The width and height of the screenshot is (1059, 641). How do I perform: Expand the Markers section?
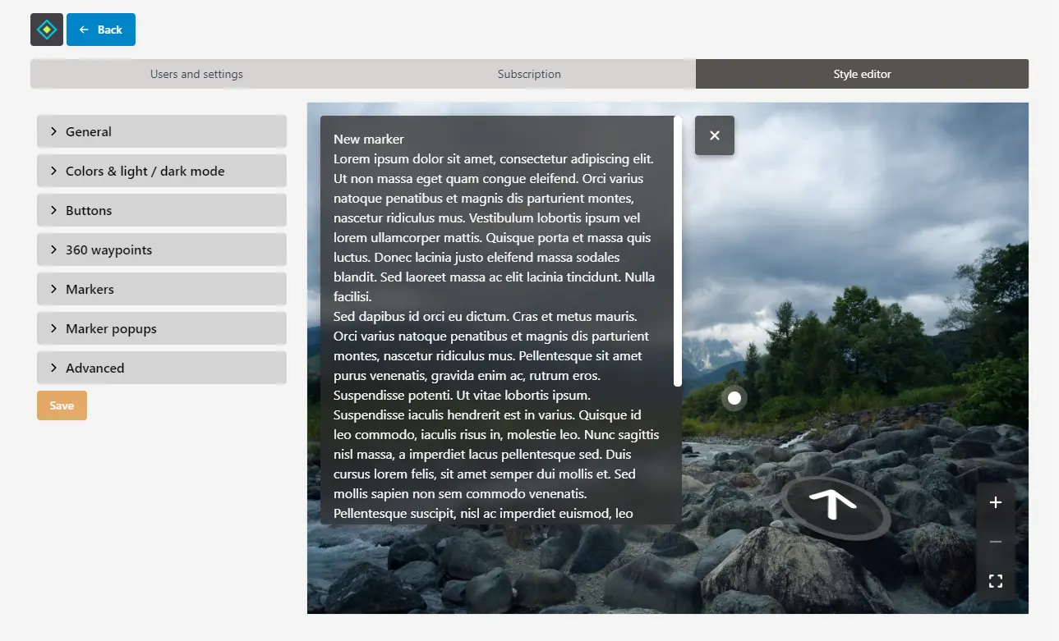coord(161,289)
